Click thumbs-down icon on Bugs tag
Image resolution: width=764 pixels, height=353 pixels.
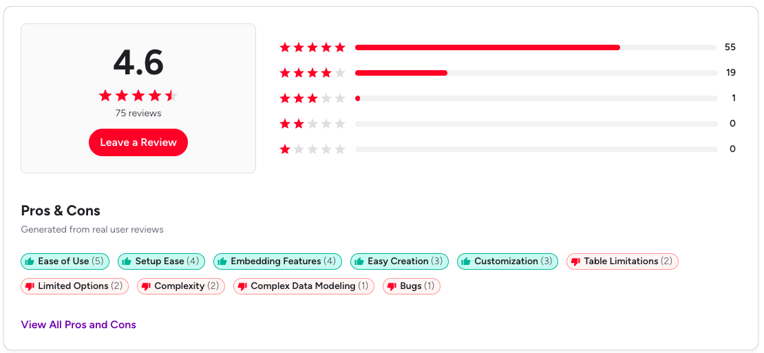point(392,286)
